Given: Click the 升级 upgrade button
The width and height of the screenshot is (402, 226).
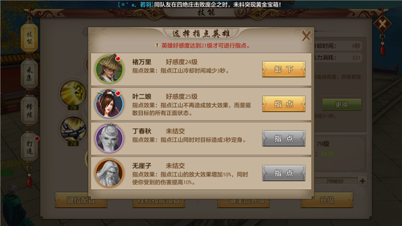Looking at the screenshot, I should (327, 200).
